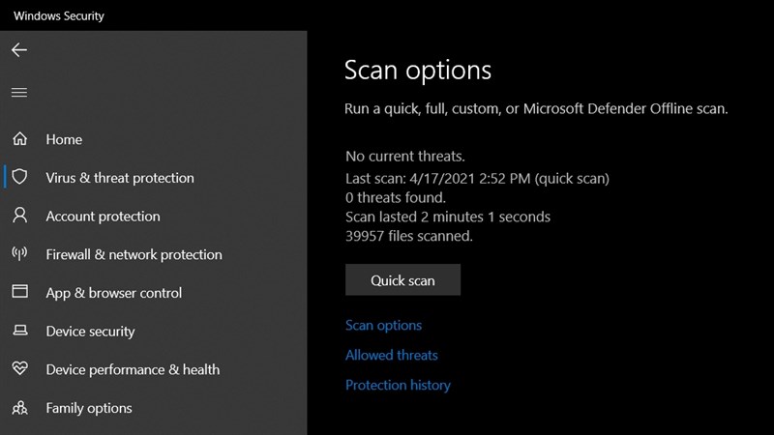This screenshot has height=435, width=774.
Task: Click the back arrow icon
Action: (x=19, y=50)
